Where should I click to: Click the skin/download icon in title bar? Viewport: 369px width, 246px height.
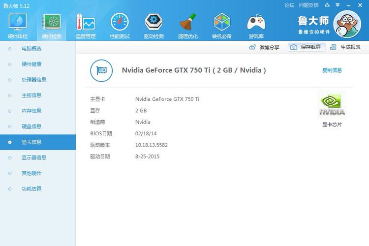[x=327, y=5]
